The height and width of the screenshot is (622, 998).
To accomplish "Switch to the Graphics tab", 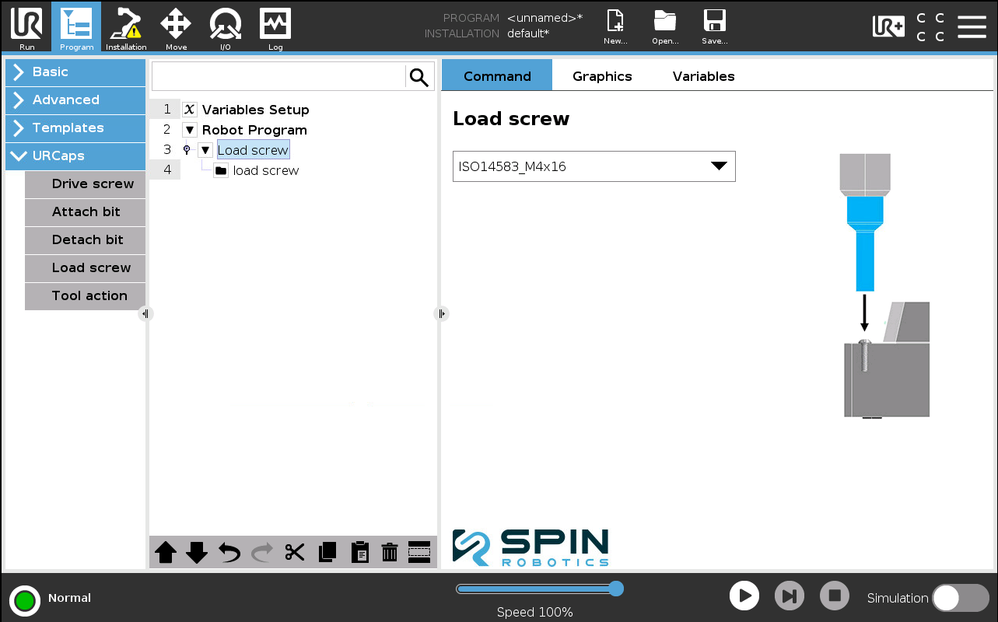I will (x=602, y=76).
